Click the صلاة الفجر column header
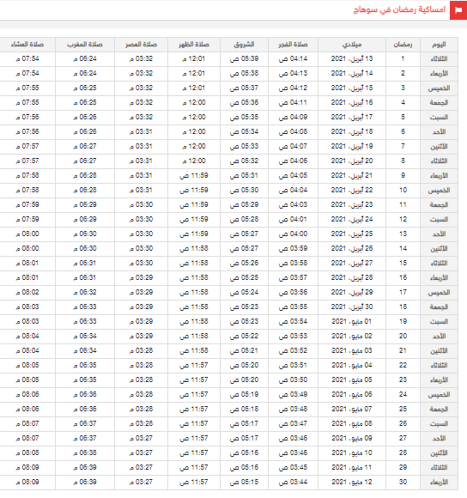 tap(293, 45)
